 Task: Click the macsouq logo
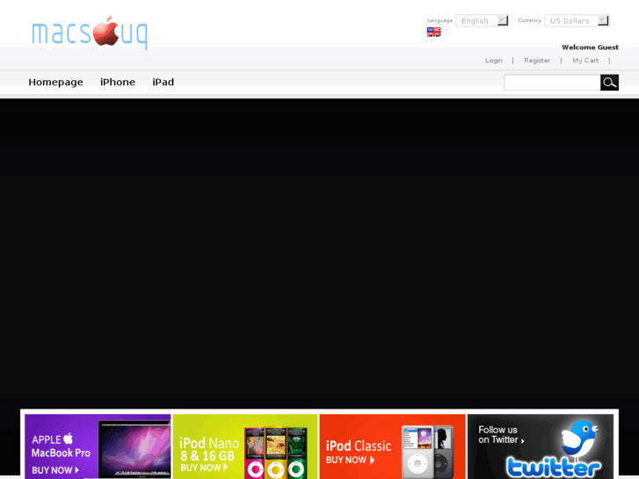tap(90, 33)
